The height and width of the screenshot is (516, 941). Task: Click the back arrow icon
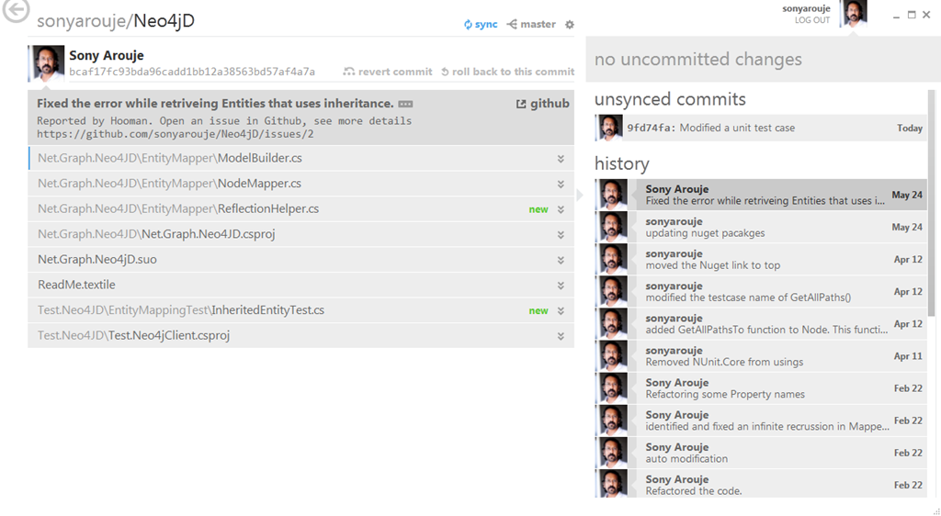pyautogui.click(x=16, y=12)
